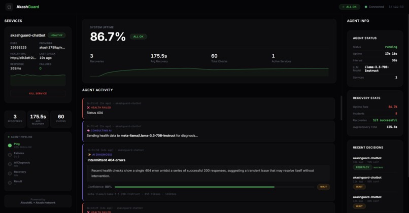Viewport: 409px width, 213px height.
Task: Click the red X Health Failed icon with Status 404
Action: tap(88, 108)
